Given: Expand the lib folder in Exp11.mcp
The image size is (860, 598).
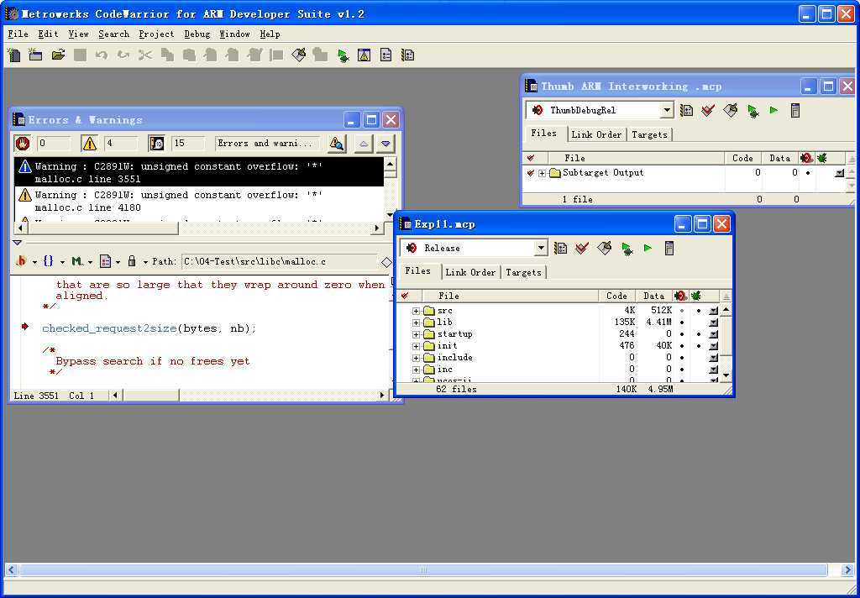Looking at the screenshot, I should pyautogui.click(x=417, y=323).
